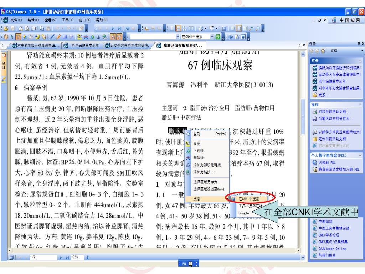Open the 中国知网 link in task pane
365x274 pixels.
[325, 221]
